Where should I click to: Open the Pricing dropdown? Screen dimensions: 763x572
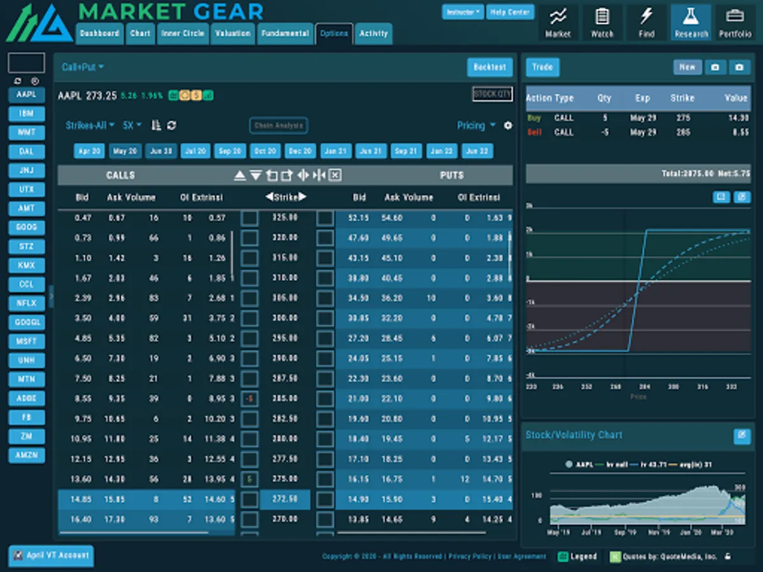(x=476, y=125)
